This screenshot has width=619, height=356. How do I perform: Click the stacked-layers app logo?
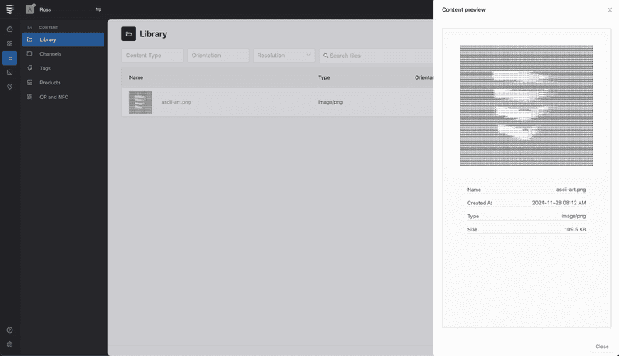pos(9,9)
